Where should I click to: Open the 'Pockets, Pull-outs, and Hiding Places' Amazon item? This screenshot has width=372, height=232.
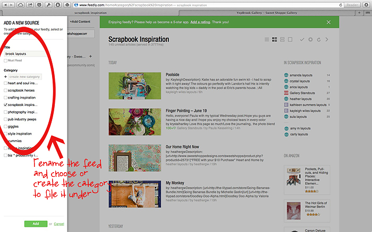pos(307,180)
